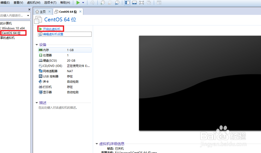Click the processor count value 1
Screen dimensions: 261x153
tap(68, 55)
